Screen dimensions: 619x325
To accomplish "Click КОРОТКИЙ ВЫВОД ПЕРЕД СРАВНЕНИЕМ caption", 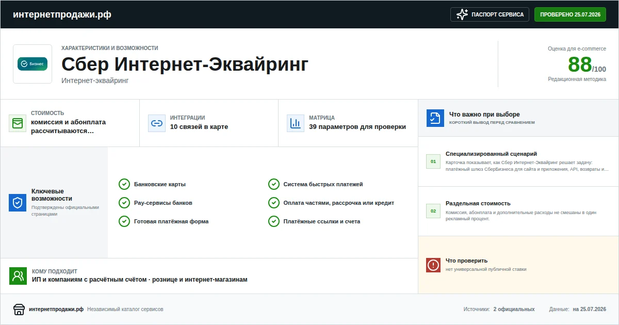I will 492,123.
